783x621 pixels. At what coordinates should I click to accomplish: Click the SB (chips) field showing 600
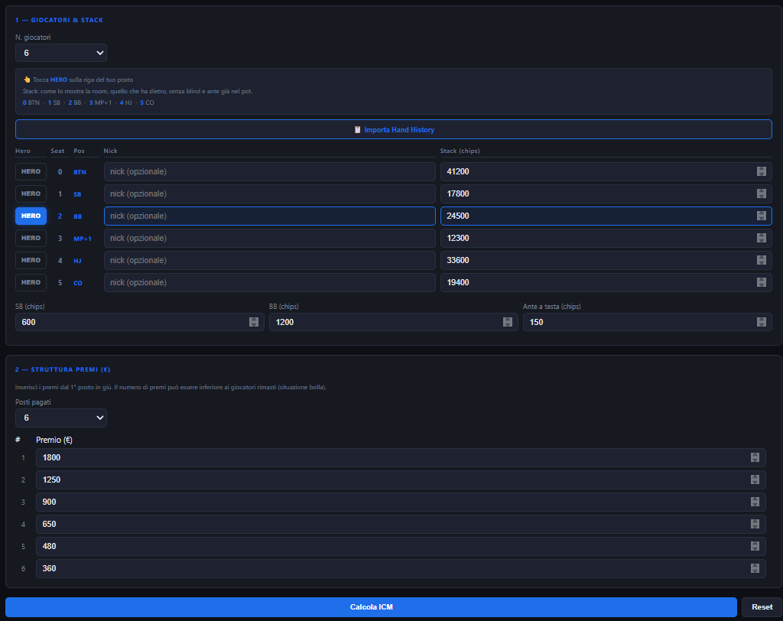pyautogui.click(x=139, y=322)
